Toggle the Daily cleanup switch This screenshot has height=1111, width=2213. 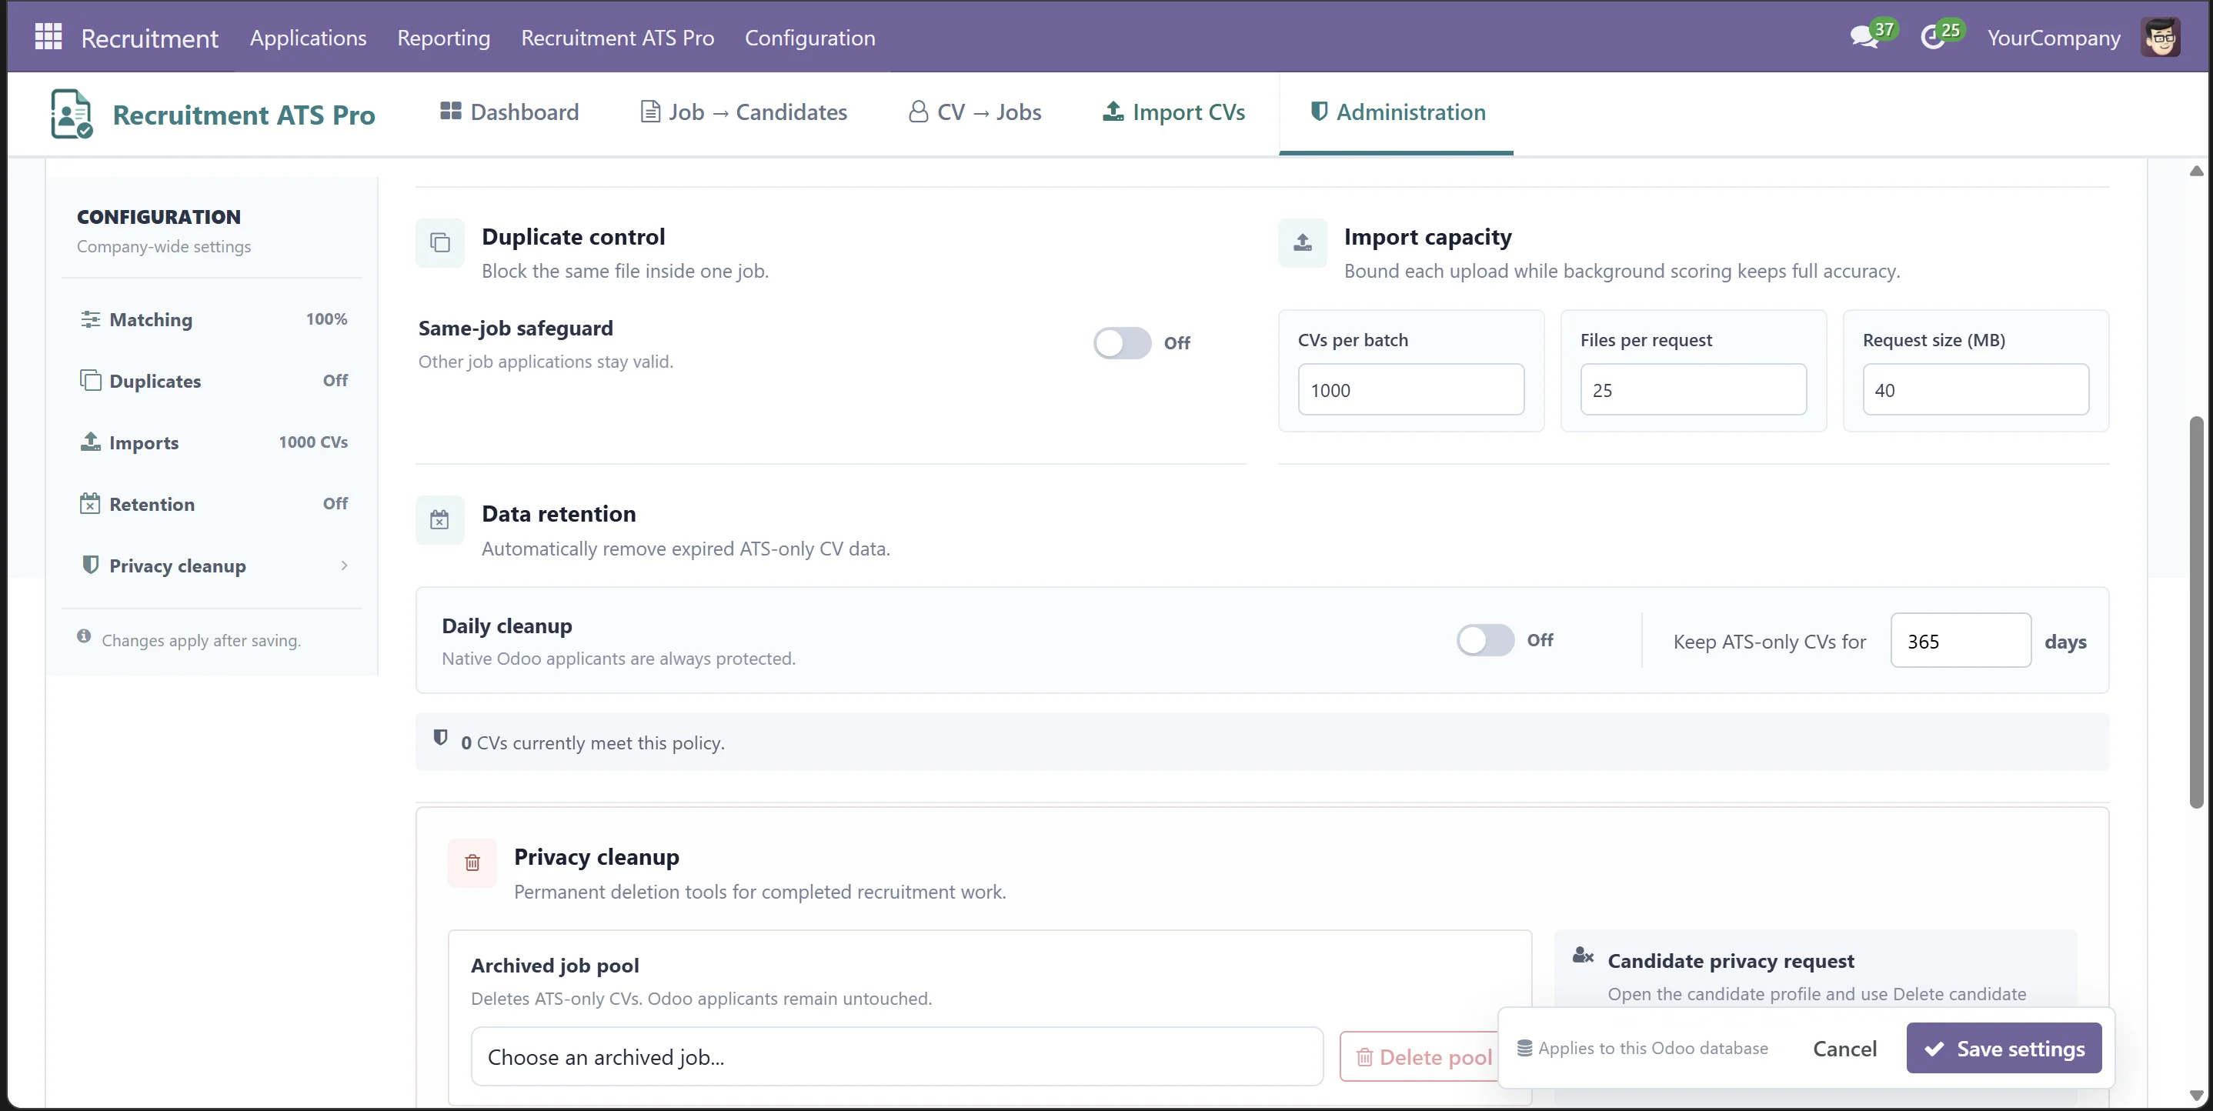click(x=1485, y=640)
